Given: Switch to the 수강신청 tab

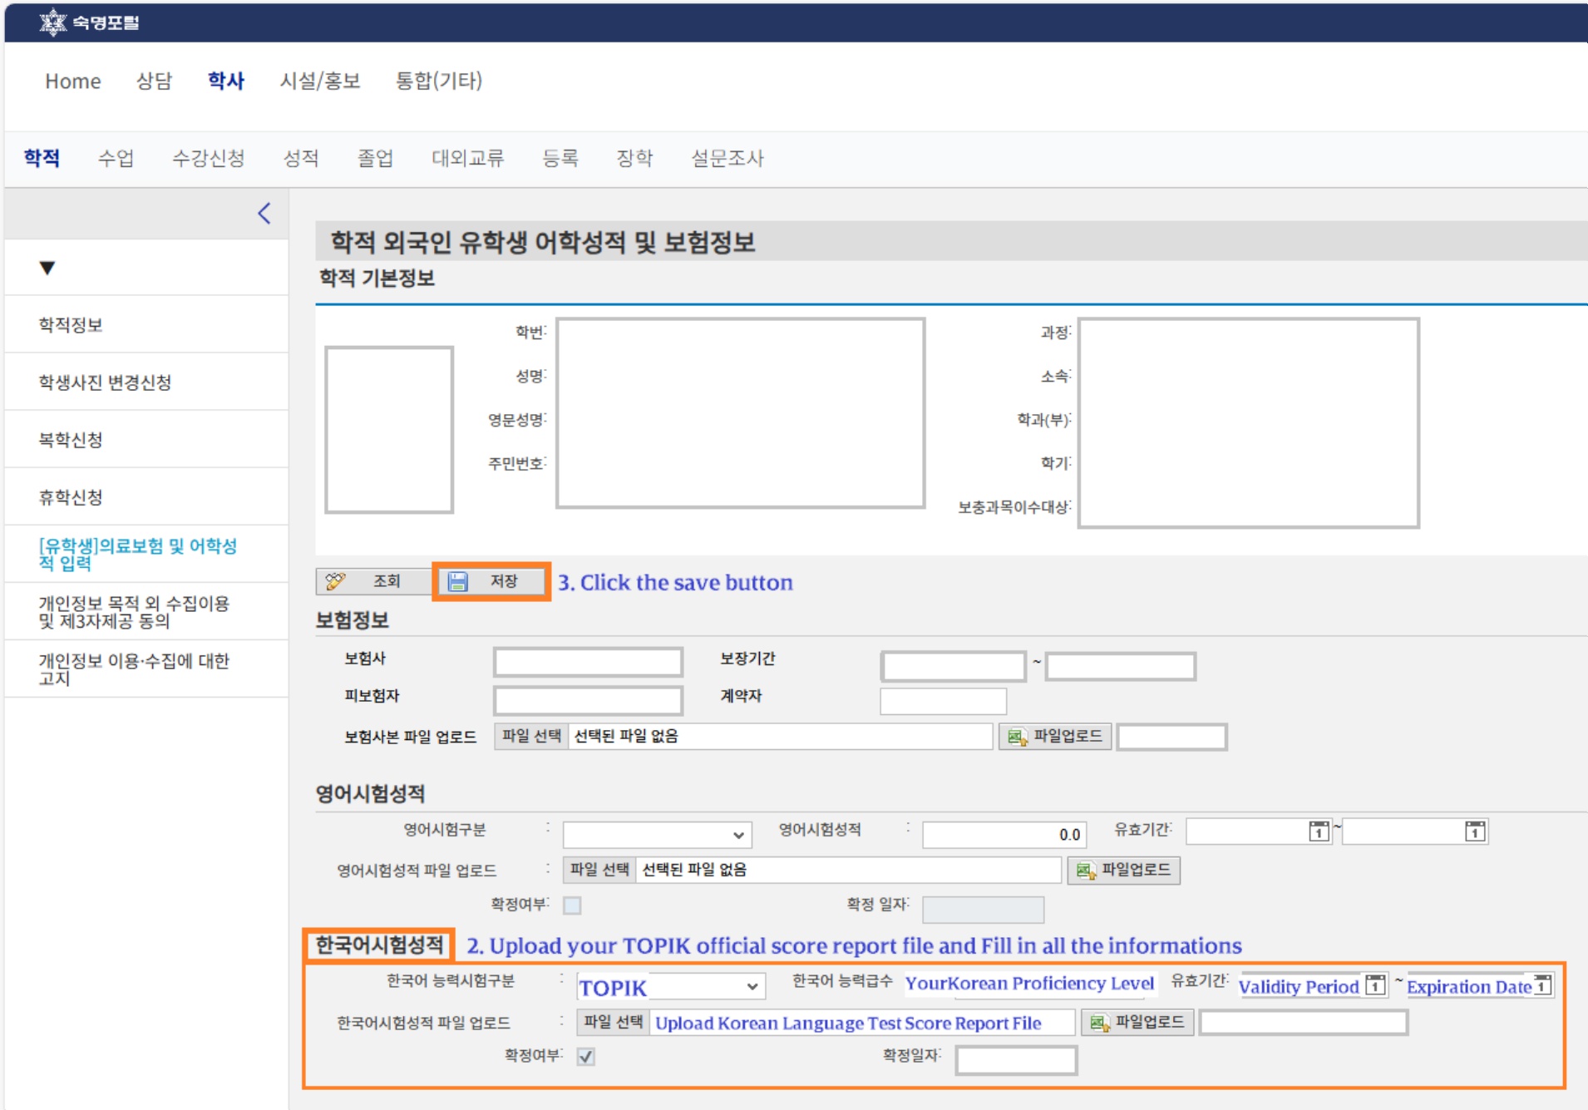Looking at the screenshot, I should [208, 158].
